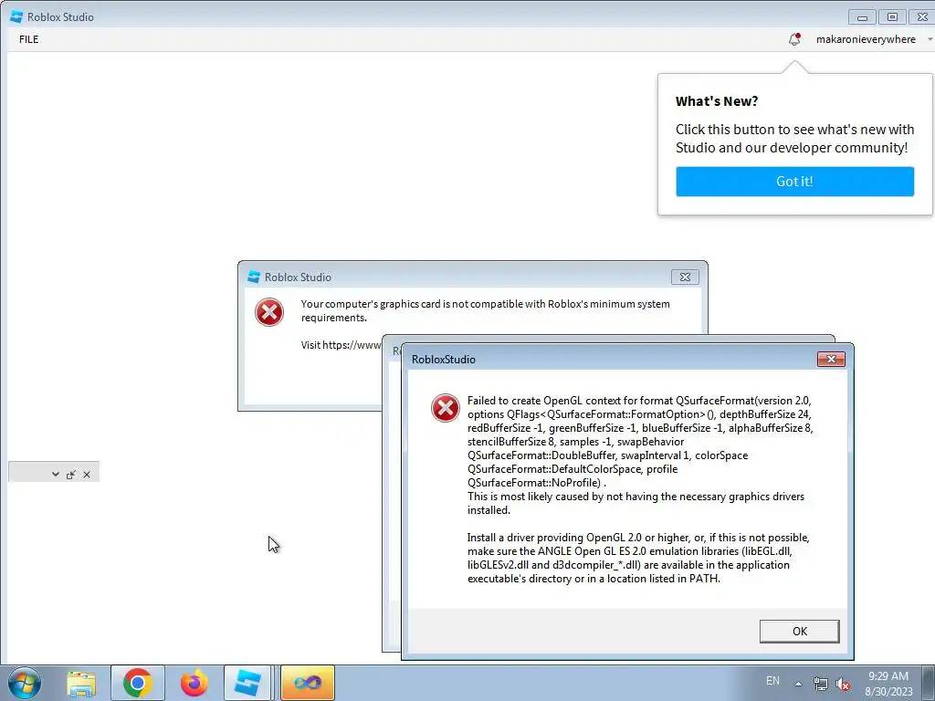Click the red error icon in OpenGL dialog
This screenshot has width=935, height=701.
[446, 408]
